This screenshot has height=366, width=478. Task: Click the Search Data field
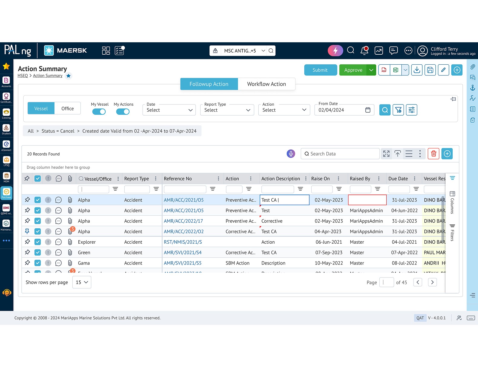coord(340,154)
